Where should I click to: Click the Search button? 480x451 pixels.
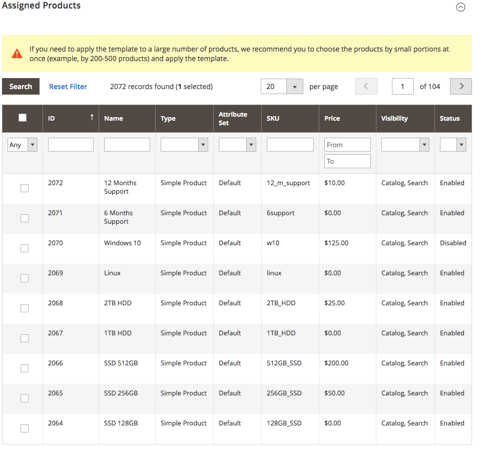pyautogui.click(x=21, y=86)
